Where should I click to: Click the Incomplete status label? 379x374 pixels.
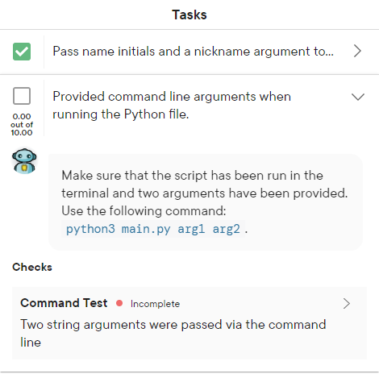point(155,304)
